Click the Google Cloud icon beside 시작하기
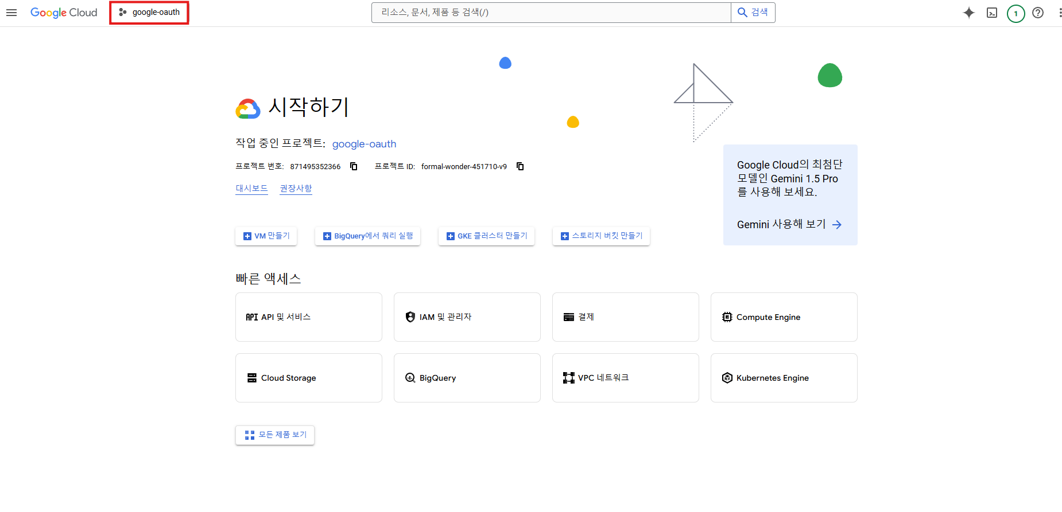This screenshot has height=512, width=1062. (248, 108)
